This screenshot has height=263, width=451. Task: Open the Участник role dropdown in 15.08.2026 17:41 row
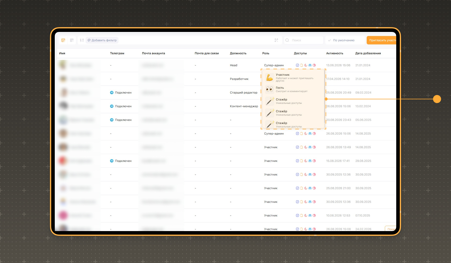click(271, 161)
